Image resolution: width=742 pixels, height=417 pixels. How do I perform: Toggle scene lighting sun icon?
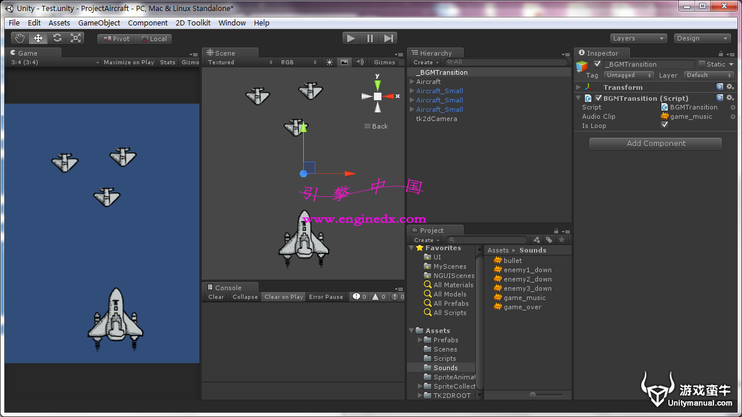click(329, 63)
